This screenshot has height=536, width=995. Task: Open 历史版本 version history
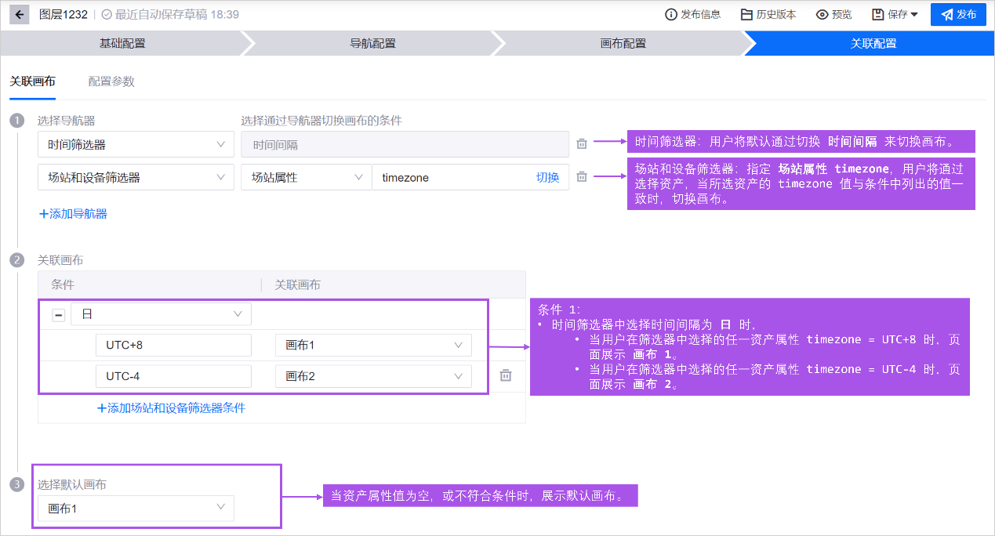(x=768, y=14)
